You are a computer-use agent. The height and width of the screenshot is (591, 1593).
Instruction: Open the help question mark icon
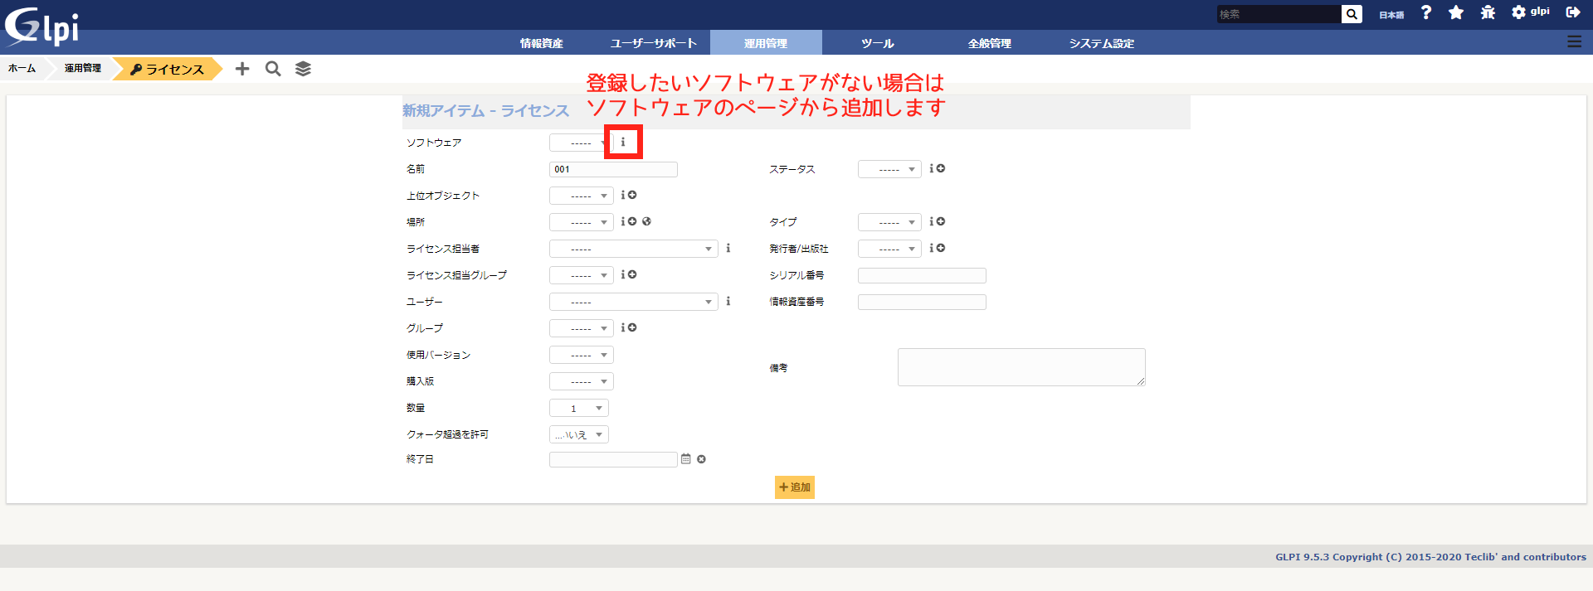(1426, 12)
